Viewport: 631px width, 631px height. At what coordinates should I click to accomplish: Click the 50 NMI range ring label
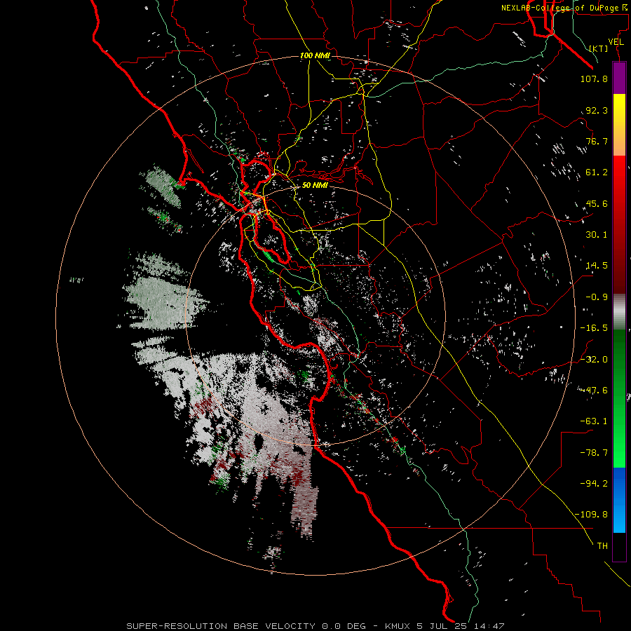(x=315, y=185)
